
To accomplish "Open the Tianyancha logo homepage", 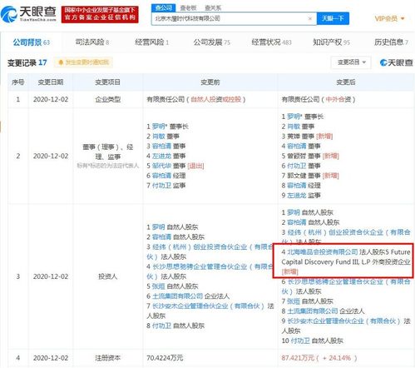I will (28, 14).
